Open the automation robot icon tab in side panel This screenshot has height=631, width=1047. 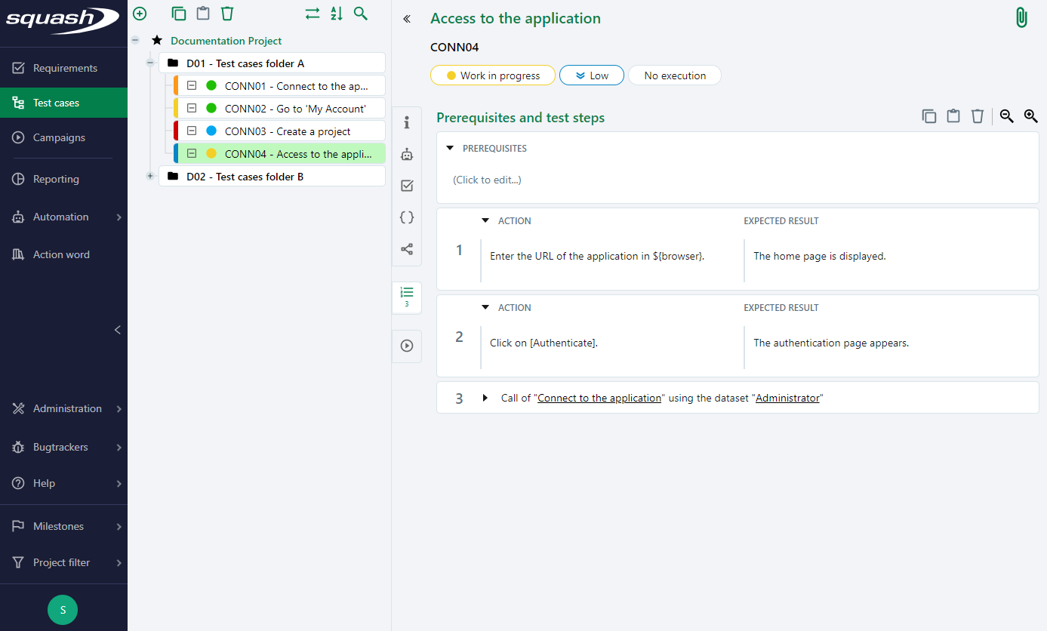[407, 154]
